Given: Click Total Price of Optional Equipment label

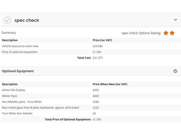Looking at the screenshot, I should pyautogui.click(x=68, y=119).
